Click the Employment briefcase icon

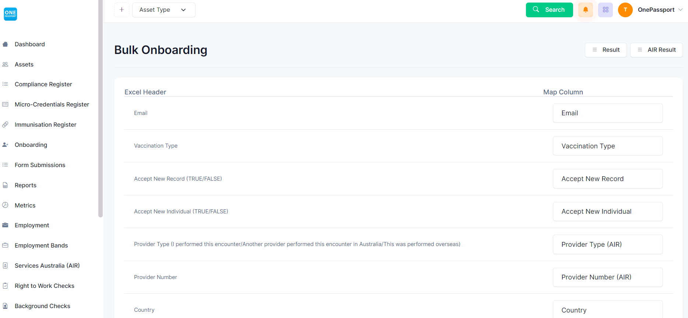pos(5,225)
